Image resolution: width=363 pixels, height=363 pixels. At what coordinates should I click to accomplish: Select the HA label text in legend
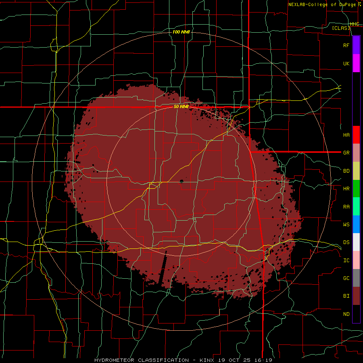(x=346, y=135)
